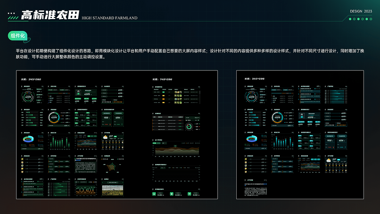The width and height of the screenshot is (380, 214).
Task: Click the green status swatch in first table row
Action: point(164,92)
